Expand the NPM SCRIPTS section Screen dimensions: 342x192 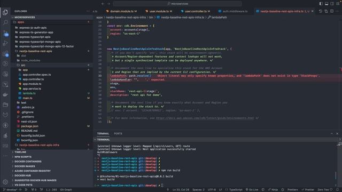point(52,157)
